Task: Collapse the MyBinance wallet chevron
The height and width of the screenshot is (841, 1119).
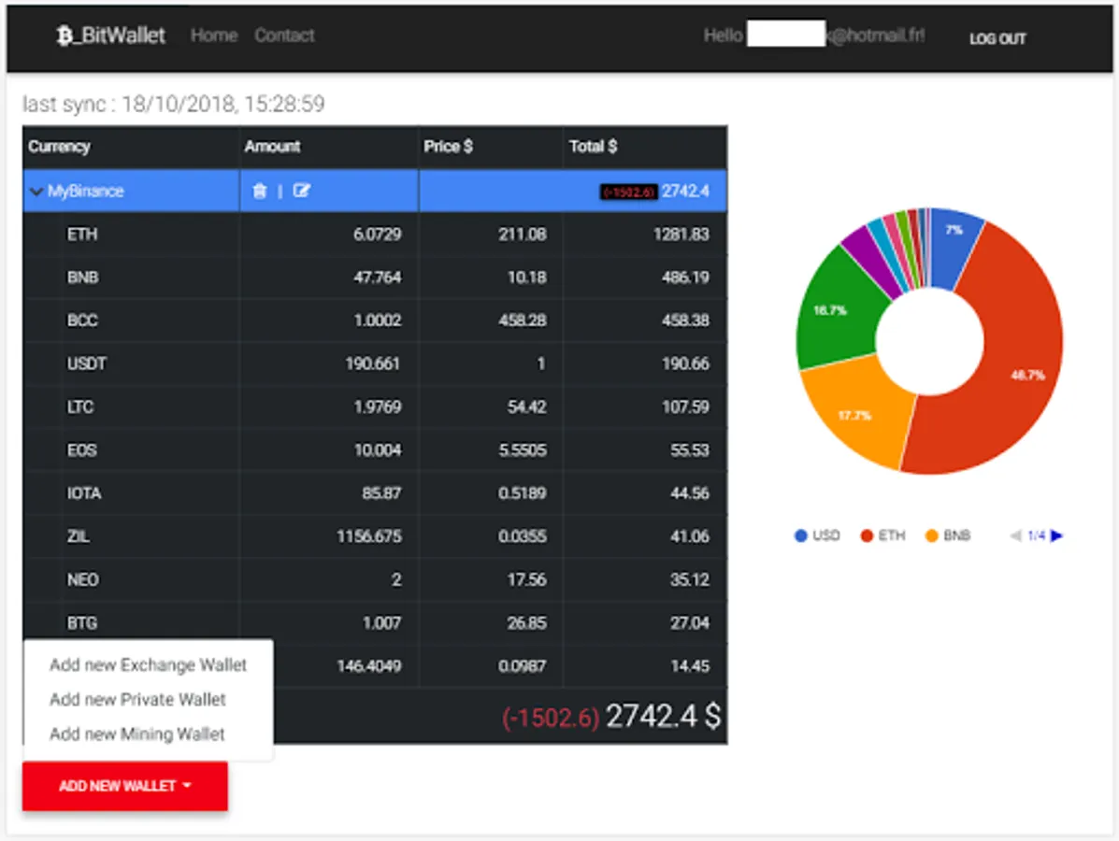Action: tap(36, 192)
